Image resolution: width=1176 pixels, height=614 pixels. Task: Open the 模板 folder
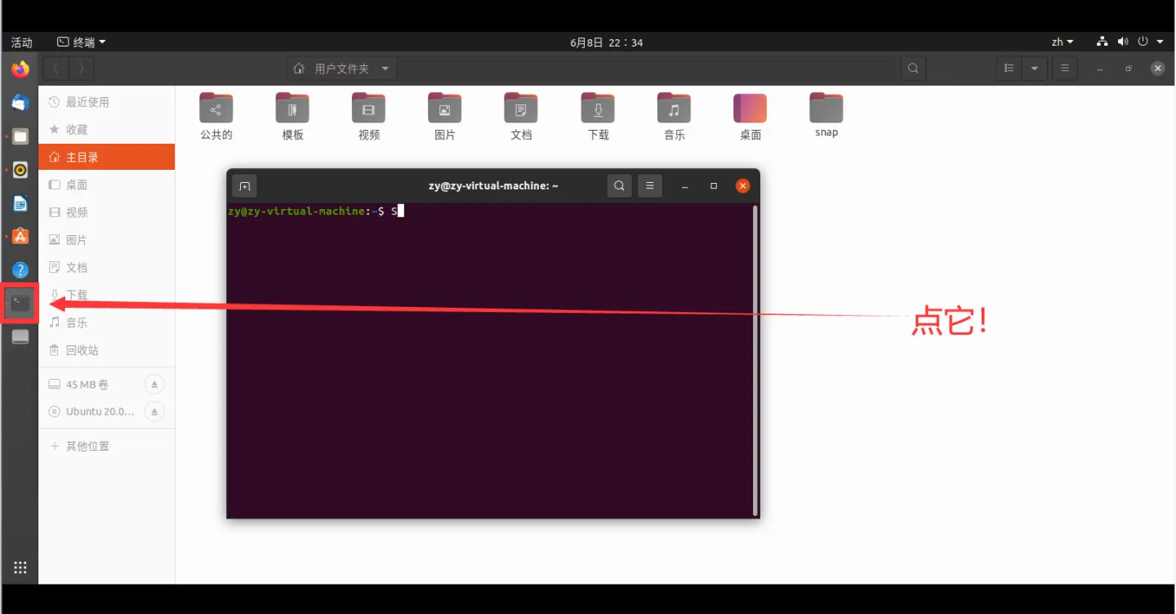(x=292, y=117)
